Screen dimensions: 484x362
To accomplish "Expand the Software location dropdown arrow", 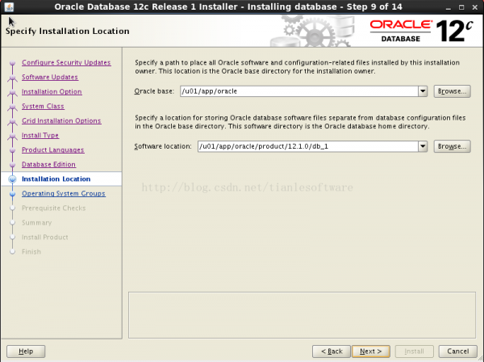I will pos(423,146).
